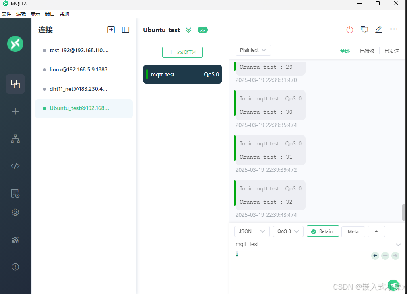Screen dimensions: 407x294
Task: Disconnect using the red power icon
Action: point(350,30)
